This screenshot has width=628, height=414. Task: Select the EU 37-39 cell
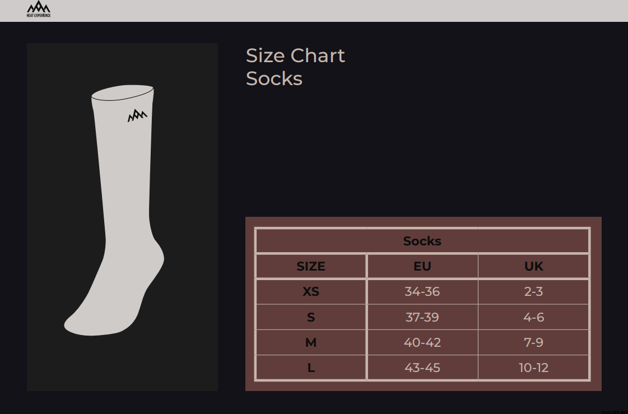(x=422, y=317)
